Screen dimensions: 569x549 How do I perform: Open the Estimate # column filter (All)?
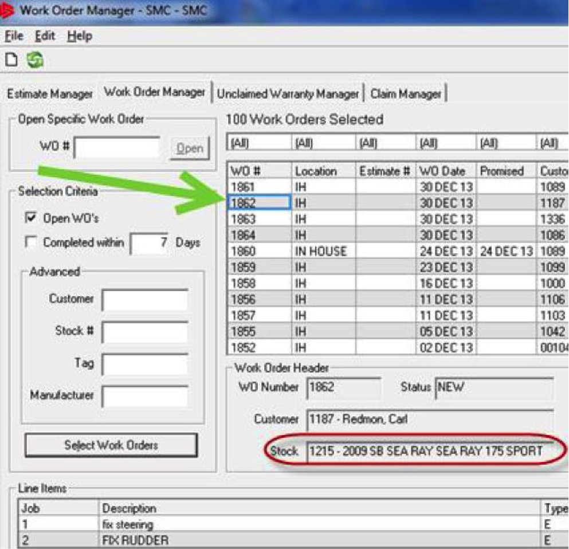coord(386,143)
